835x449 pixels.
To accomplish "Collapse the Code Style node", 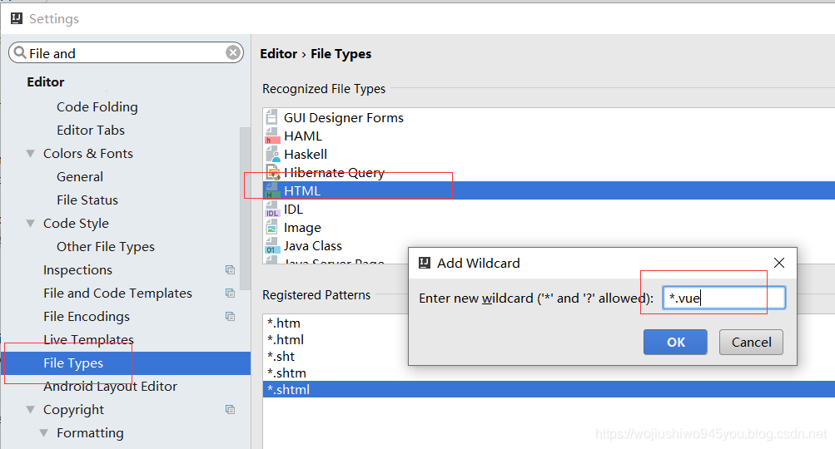I will [30, 224].
